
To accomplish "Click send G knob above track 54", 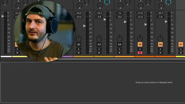I will tap(120, 6).
